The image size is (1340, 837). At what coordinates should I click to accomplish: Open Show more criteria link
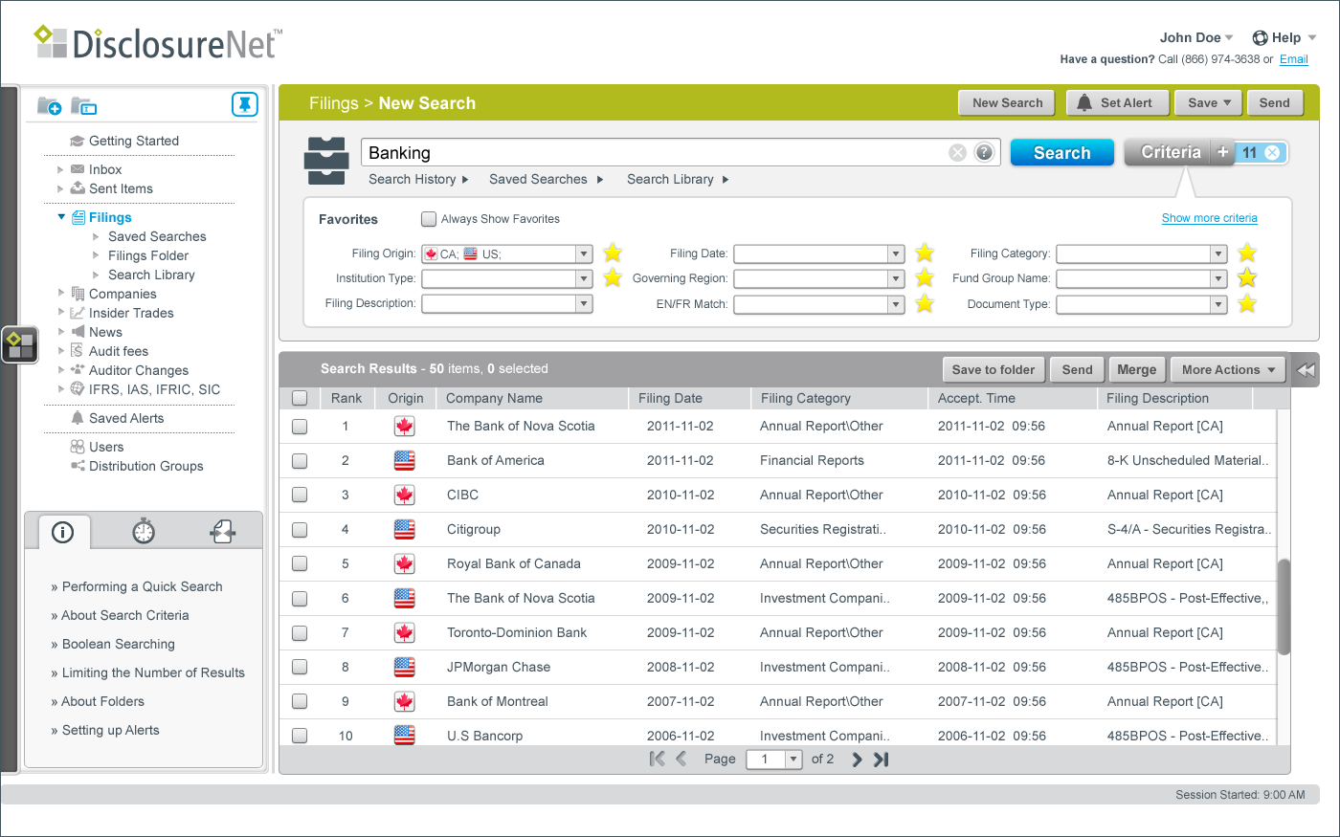pyautogui.click(x=1210, y=218)
